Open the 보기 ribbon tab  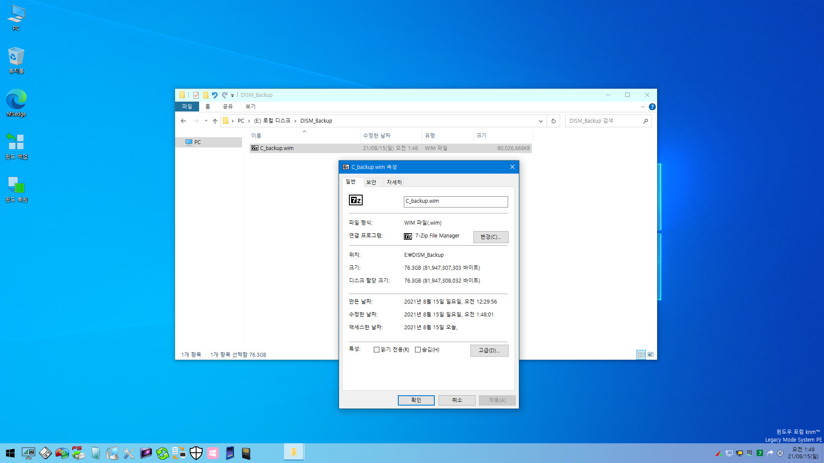[251, 106]
